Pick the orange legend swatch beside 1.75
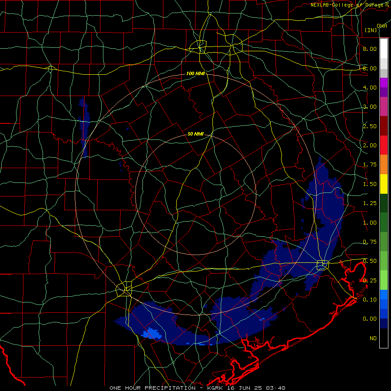The height and width of the screenshot is (391, 391). pos(384,164)
